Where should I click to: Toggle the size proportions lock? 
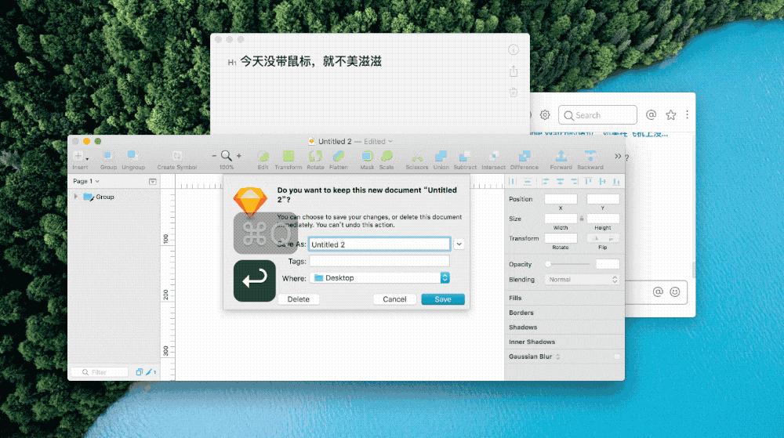[582, 219]
